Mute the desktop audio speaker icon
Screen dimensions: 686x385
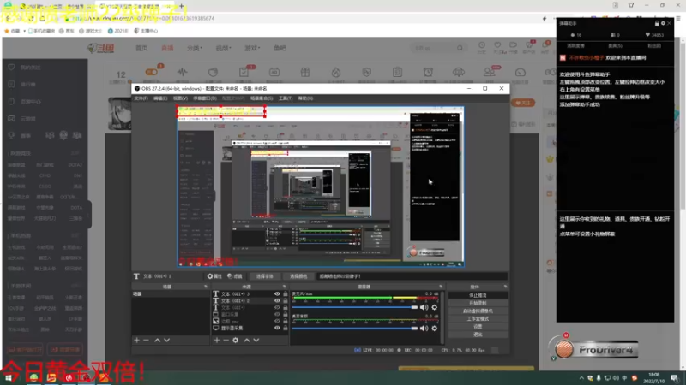tap(424, 329)
